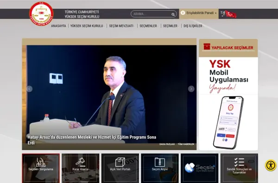
Task: Click the ballot box icon on Seçmen Sorgulama
Action: [41, 162]
